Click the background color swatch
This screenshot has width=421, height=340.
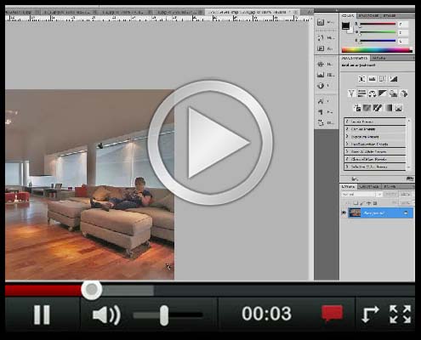tap(350, 31)
